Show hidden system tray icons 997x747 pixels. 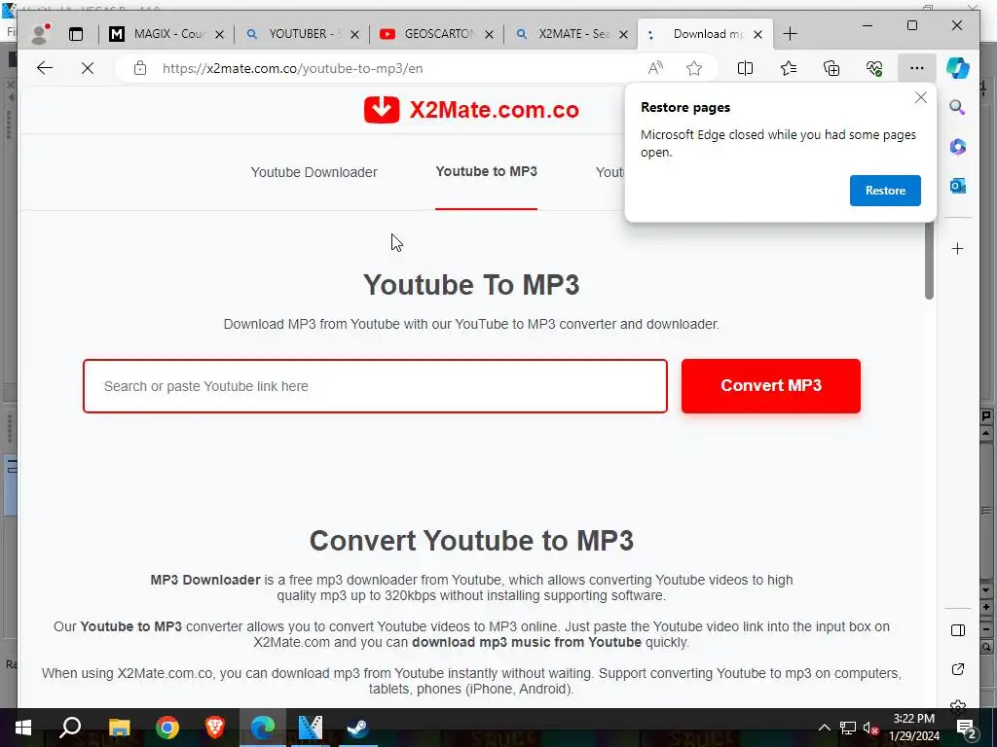(x=824, y=728)
